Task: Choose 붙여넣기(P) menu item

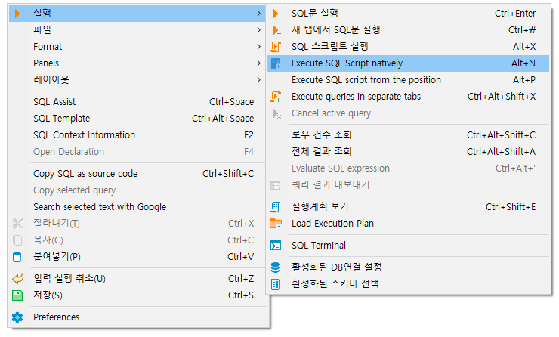Action: (x=137, y=257)
